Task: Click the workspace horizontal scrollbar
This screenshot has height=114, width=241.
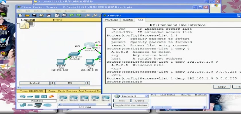Action: click(x=50, y=87)
